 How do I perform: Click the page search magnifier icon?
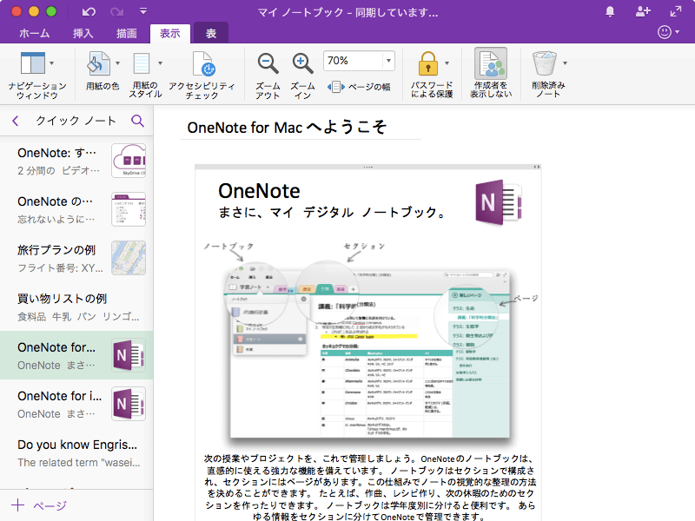point(138,121)
